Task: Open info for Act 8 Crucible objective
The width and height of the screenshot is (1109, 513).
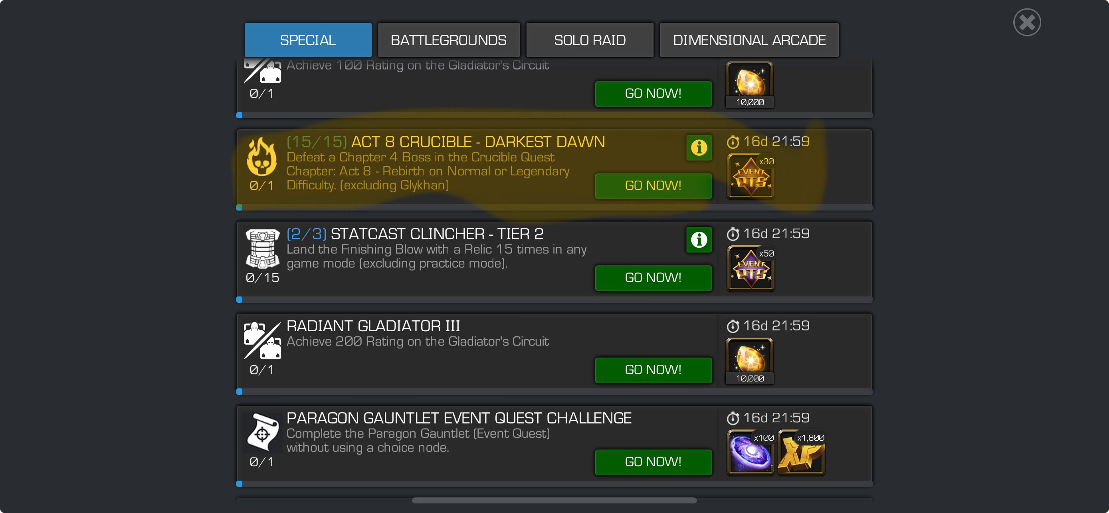Action: point(699,148)
